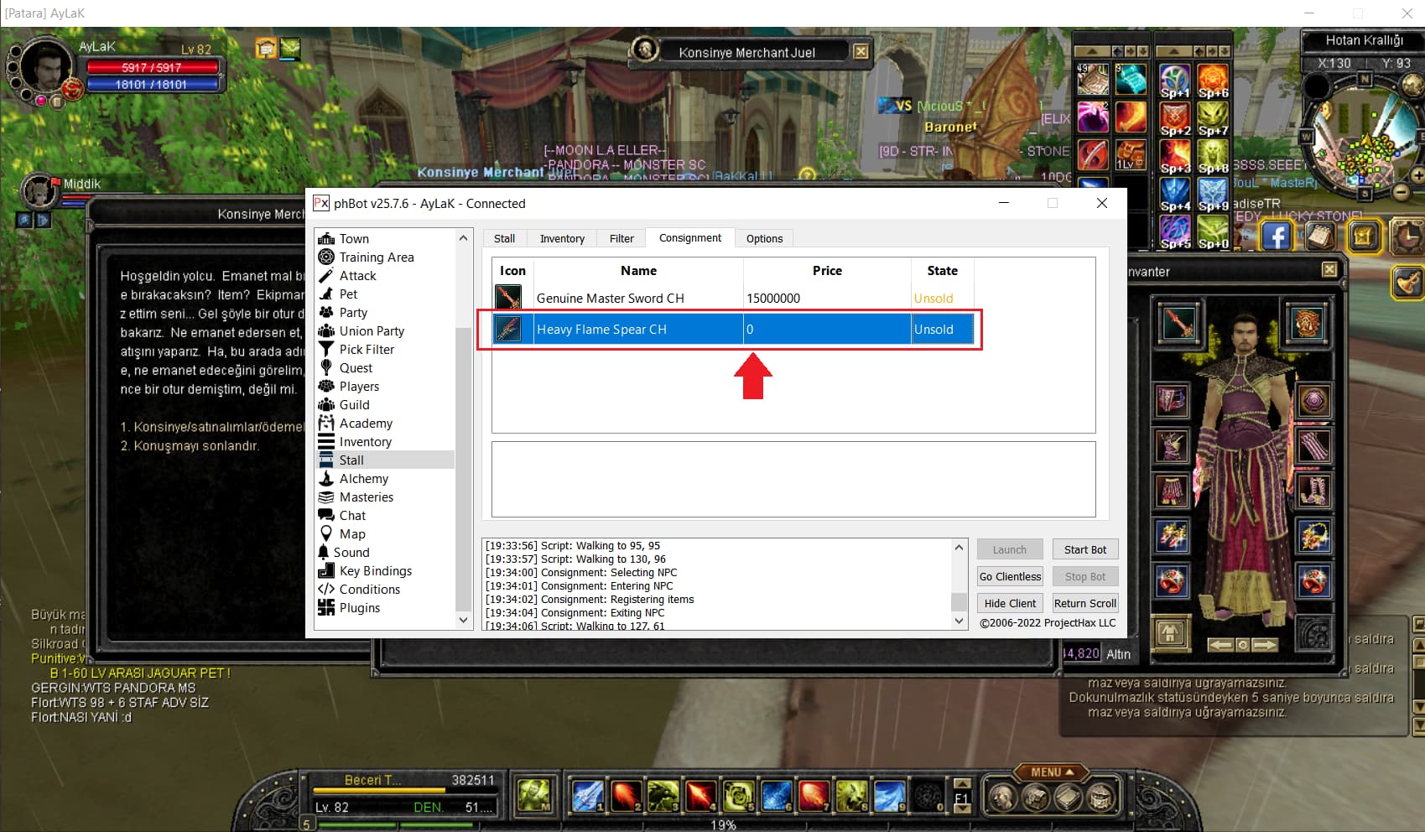Open the Alchemy settings page
The height and width of the screenshot is (832, 1425).
coord(363,479)
